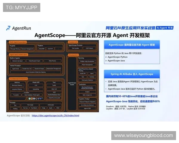Select the 'Function' box in Tracing group
179x143 pixels.
pyautogui.click(x=92, y=77)
